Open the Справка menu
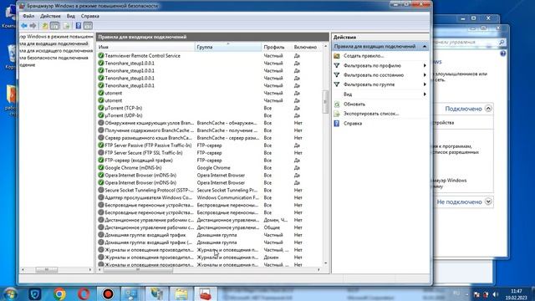The image size is (535, 301). [x=90, y=16]
